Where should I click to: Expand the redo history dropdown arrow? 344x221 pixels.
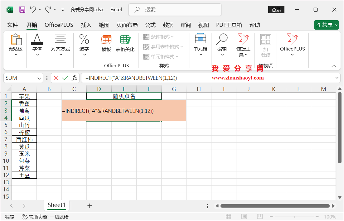[55, 9]
